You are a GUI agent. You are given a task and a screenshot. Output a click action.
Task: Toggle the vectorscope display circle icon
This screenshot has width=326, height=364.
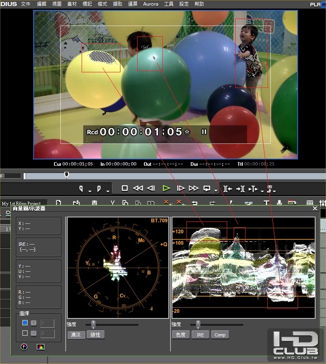click(24, 347)
